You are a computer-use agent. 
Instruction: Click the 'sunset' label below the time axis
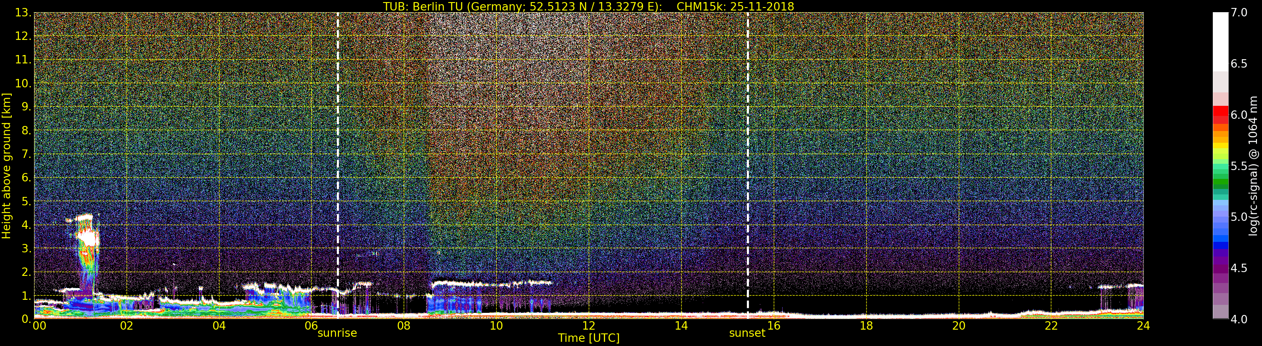click(x=747, y=333)
